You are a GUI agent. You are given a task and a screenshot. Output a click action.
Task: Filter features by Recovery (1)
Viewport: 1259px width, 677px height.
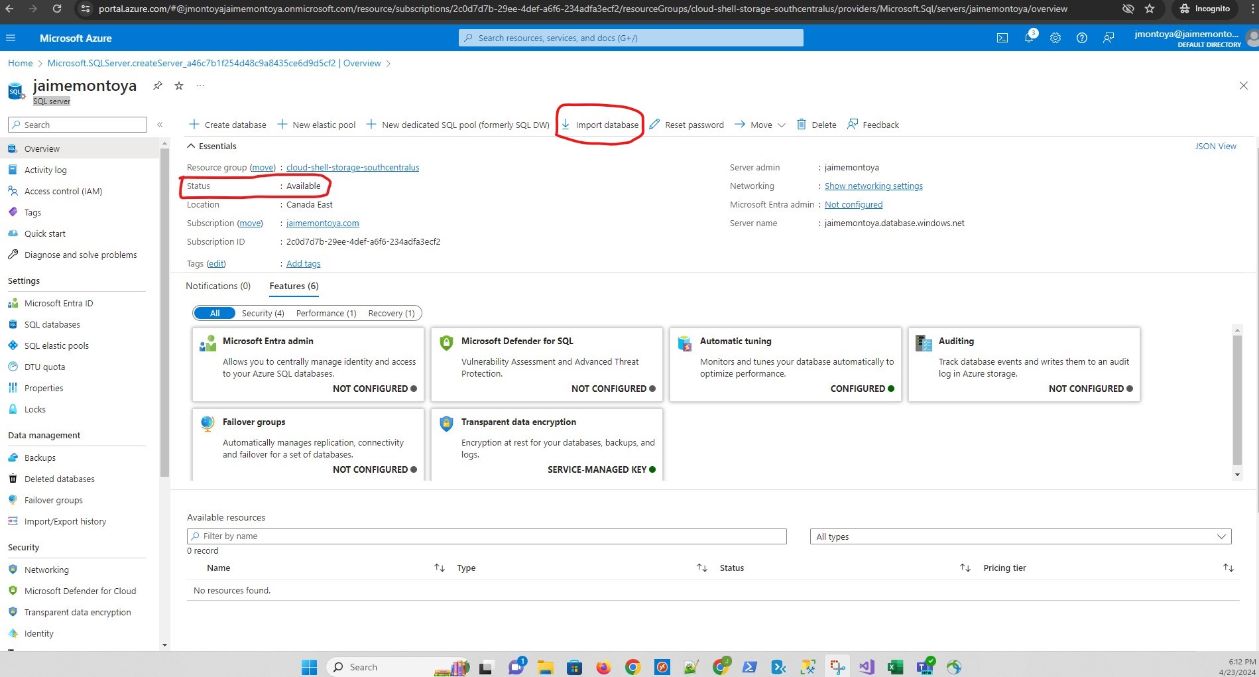391,313
